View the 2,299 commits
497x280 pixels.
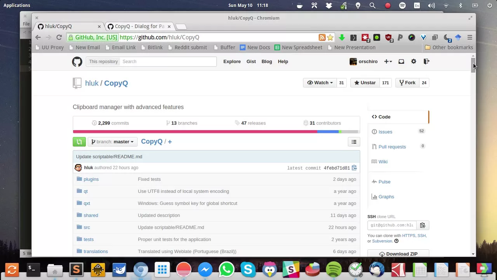tap(110, 123)
